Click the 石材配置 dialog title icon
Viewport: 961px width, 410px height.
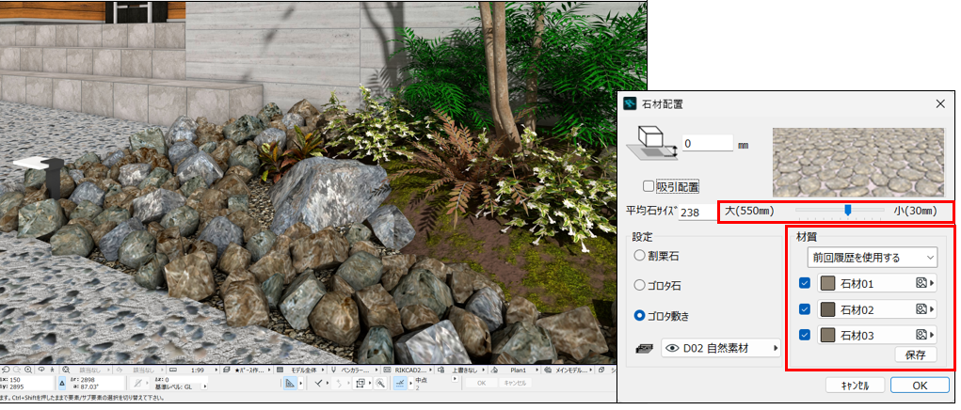[x=630, y=103]
